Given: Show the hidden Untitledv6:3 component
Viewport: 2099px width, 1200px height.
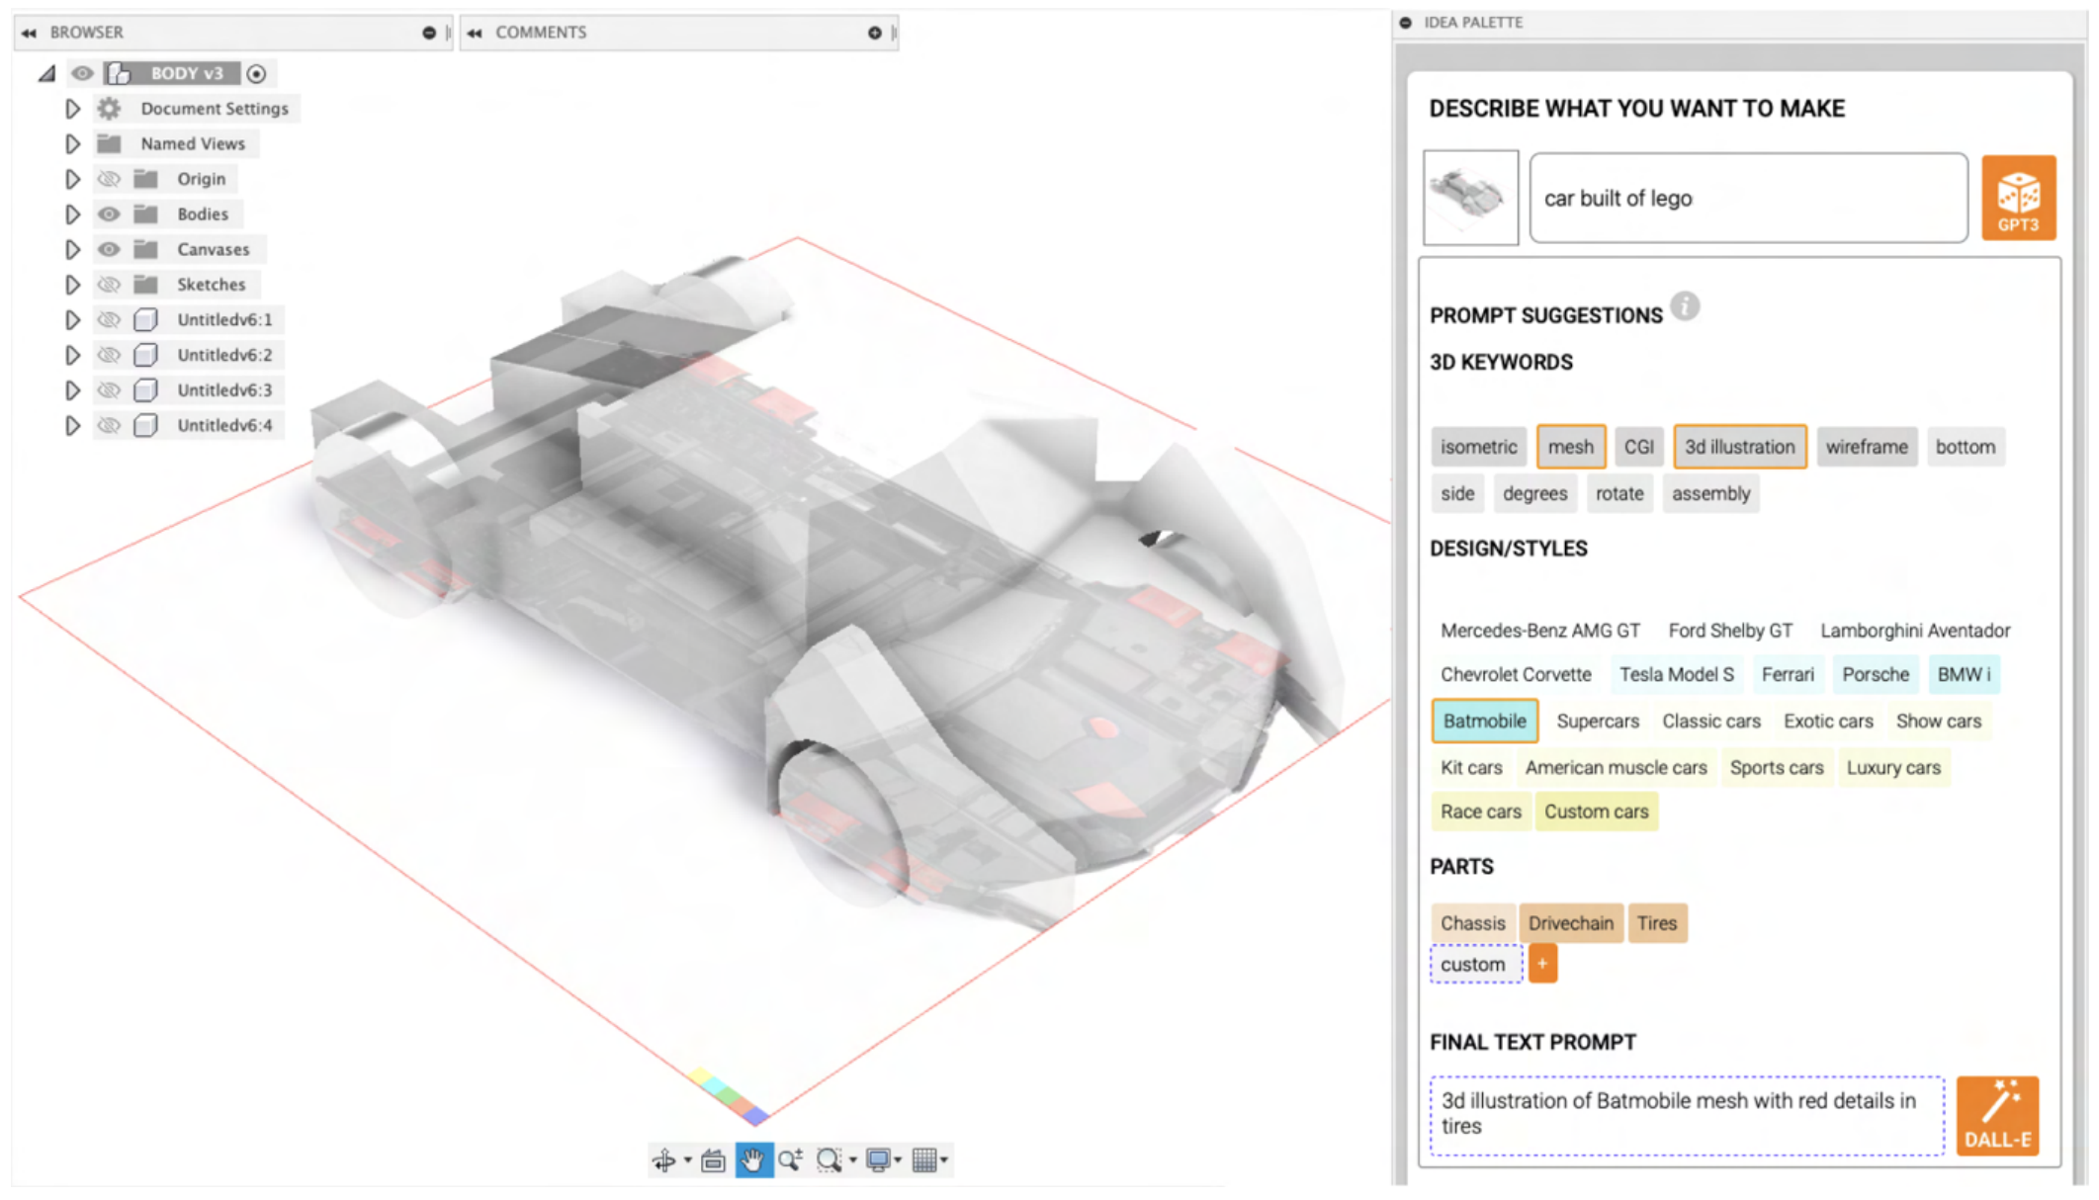Looking at the screenshot, I should tap(109, 389).
